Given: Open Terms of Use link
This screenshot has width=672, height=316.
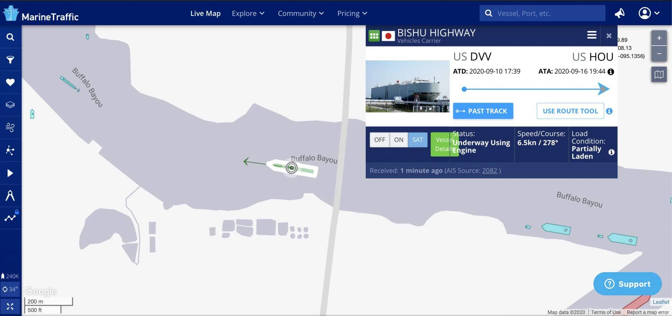Looking at the screenshot, I should tap(606, 312).
